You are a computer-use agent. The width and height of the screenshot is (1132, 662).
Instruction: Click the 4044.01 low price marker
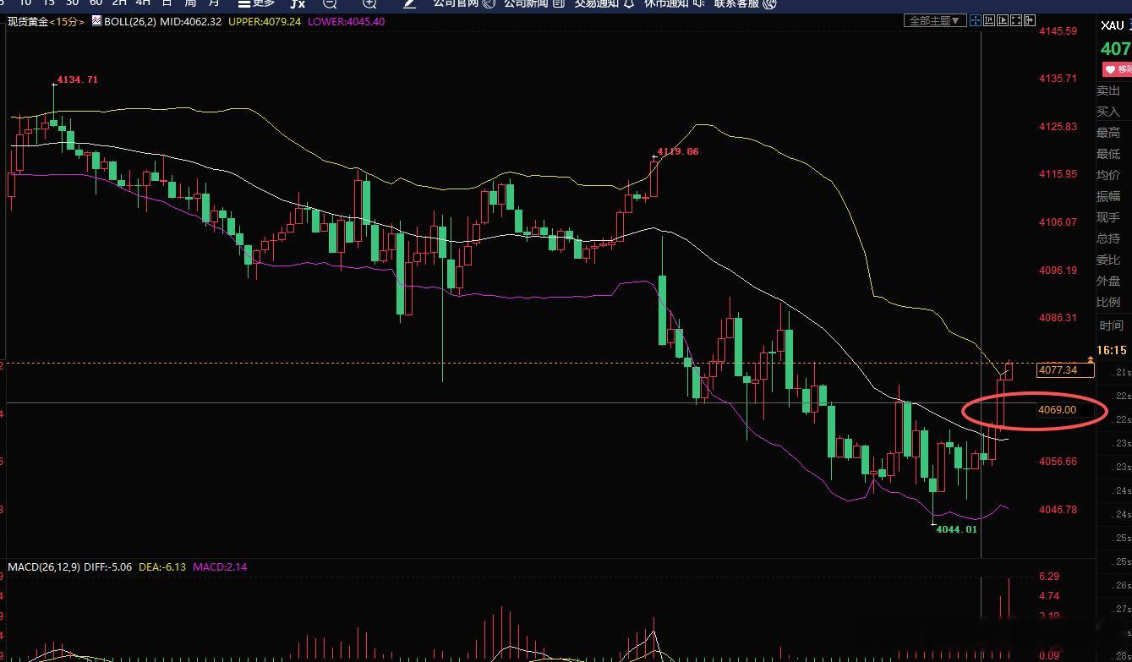click(957, 529)
